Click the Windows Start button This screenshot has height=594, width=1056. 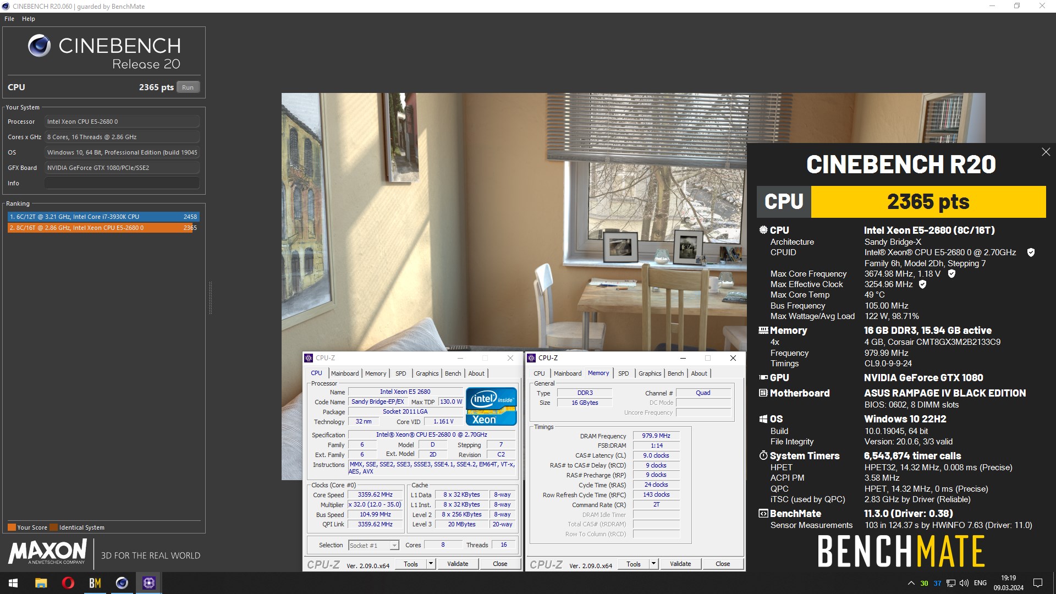tap(13, 583)
